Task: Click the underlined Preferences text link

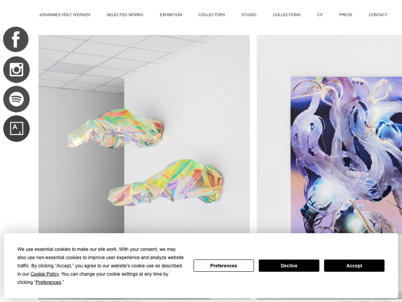Action: [48, 282]
